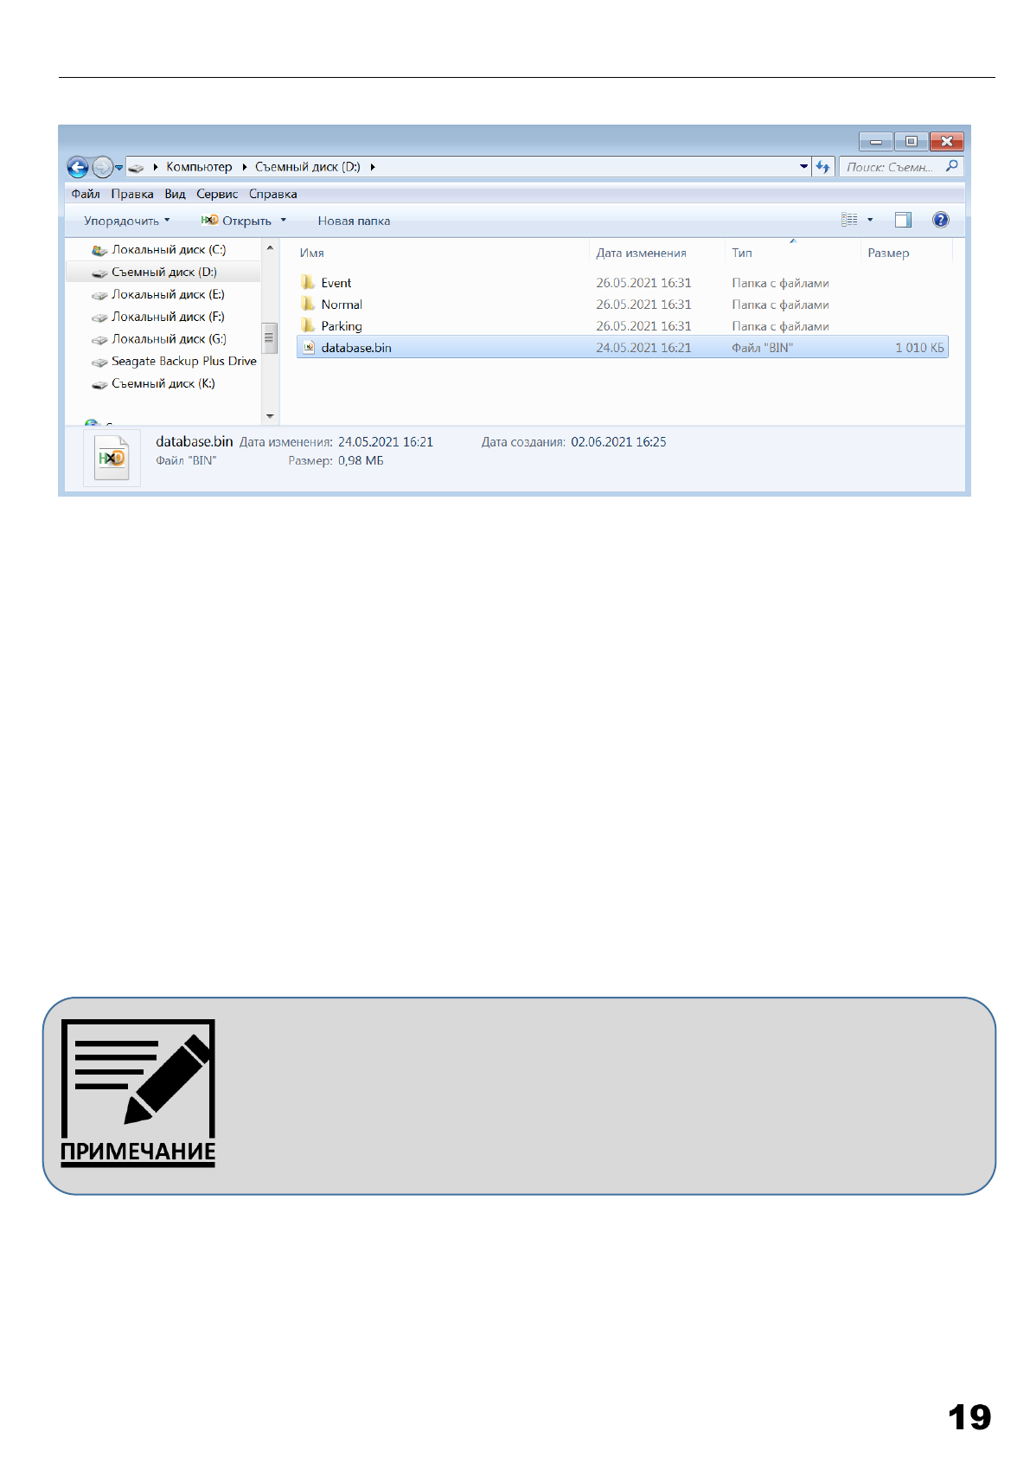
Task: Sort by the Размер column header
Action: [x=888, y=253]
